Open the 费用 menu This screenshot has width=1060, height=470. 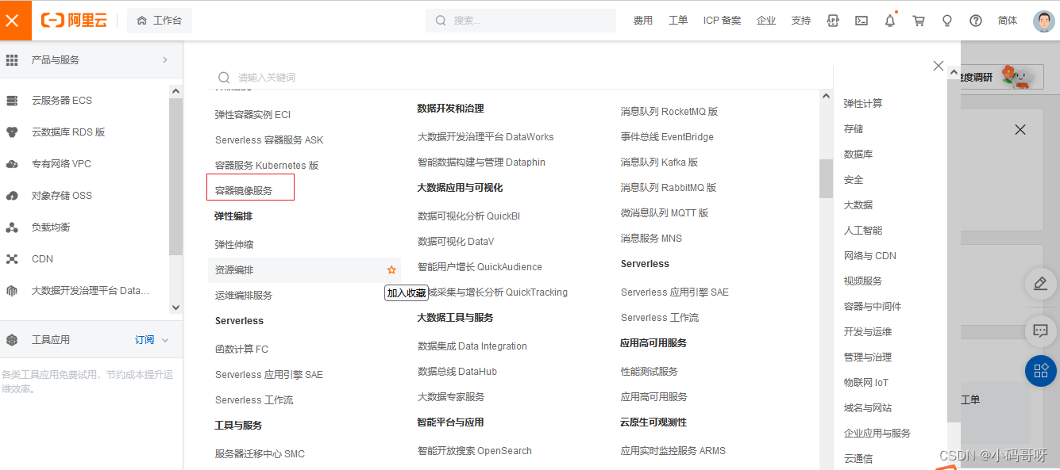coord(642,21)
